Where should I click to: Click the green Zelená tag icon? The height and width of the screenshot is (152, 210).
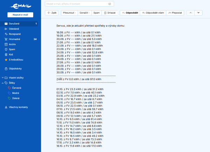[x=9, y=98]
